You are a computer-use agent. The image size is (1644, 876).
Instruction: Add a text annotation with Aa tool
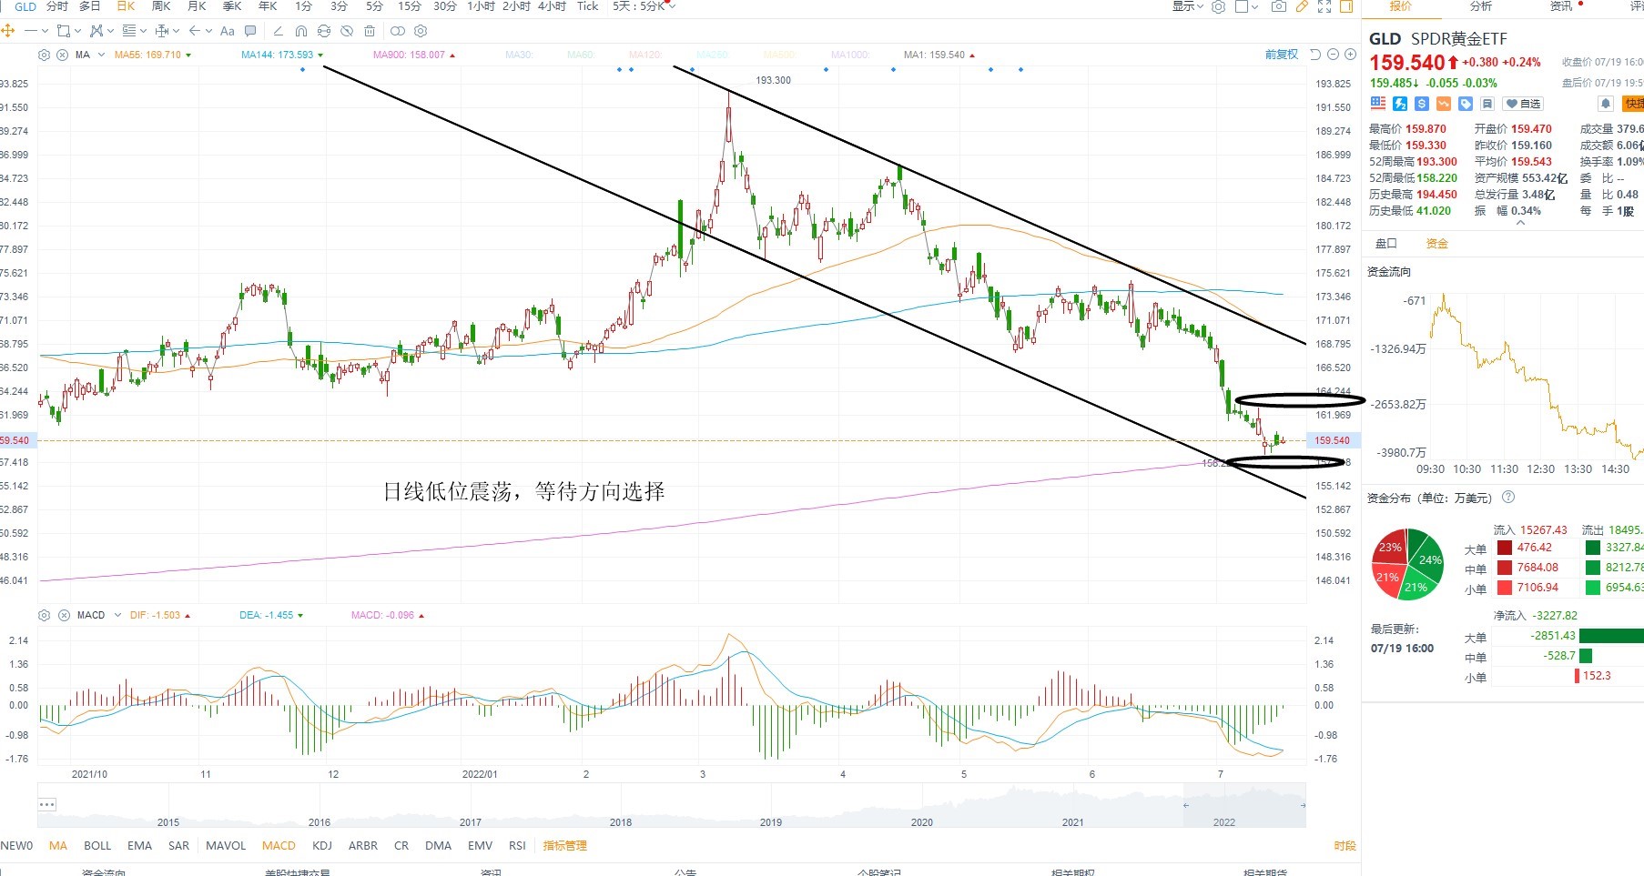[228, 31]
